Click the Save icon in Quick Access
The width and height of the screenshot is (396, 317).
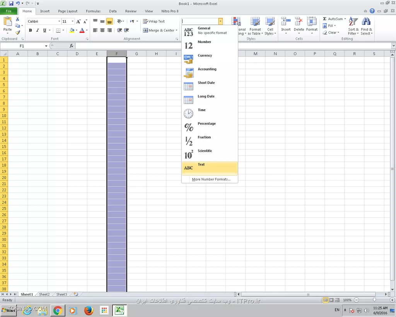[x=11, y=3]
